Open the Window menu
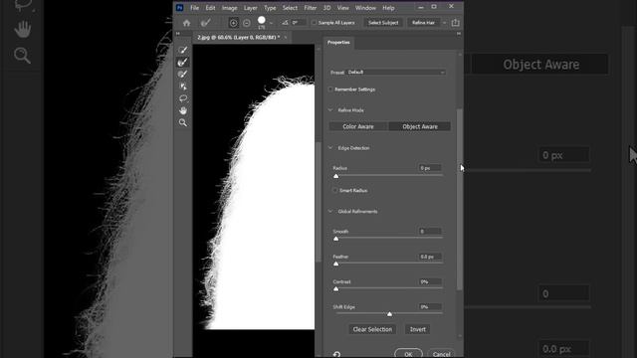This screenshot has width=637, height=358. click(365, 8)
